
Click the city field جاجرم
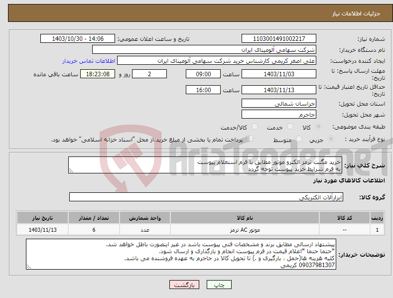click(x=279, y=115)
